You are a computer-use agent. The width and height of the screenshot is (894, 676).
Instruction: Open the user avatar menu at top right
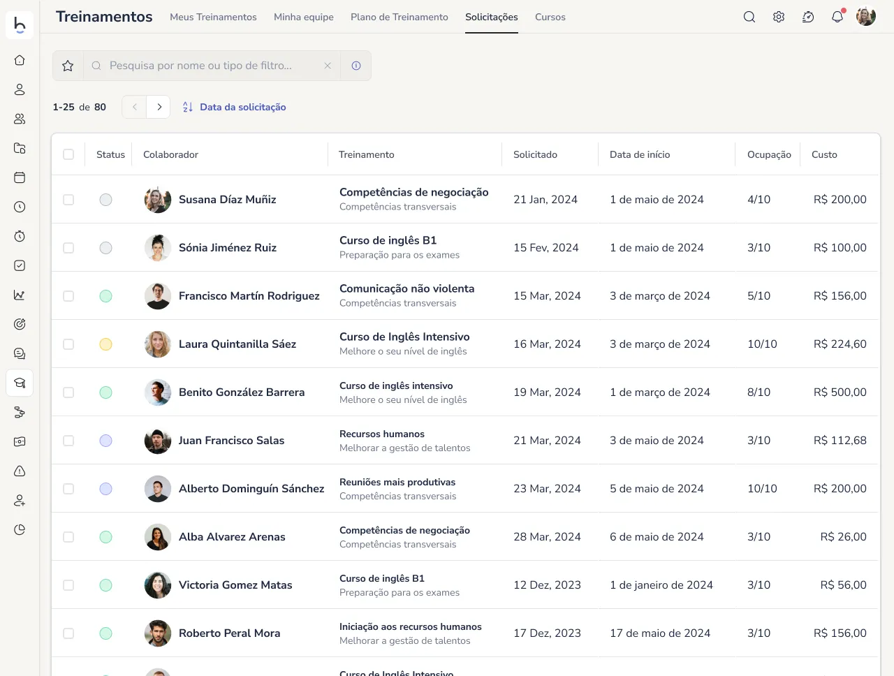[866, 17]
